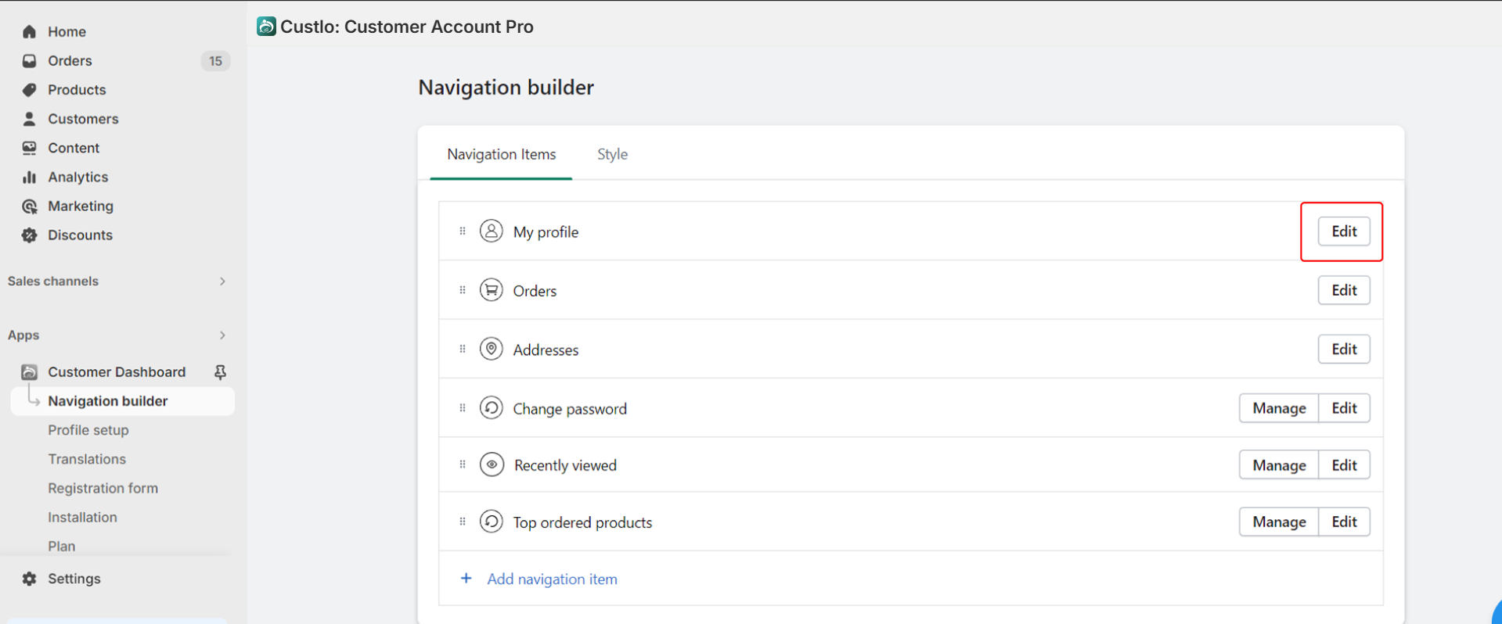Click the Home house icon in sidebar
The image size is (1502, 624).
coord(30,32)
